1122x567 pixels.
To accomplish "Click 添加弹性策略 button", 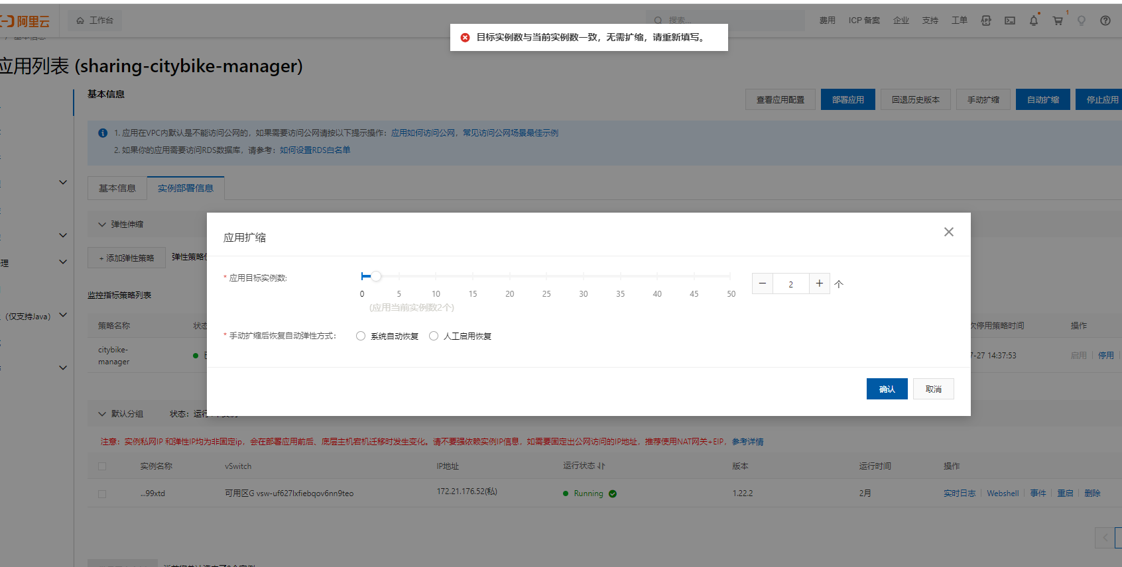I will point(127,258).
